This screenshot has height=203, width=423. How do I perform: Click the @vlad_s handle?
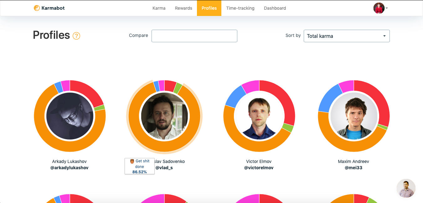[x=164, y=168]
